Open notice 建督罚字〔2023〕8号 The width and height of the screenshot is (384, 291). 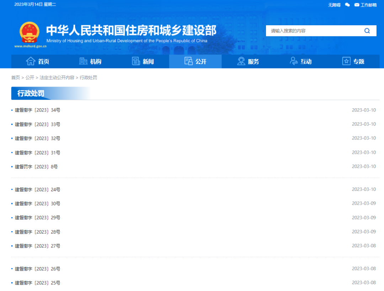36,167
